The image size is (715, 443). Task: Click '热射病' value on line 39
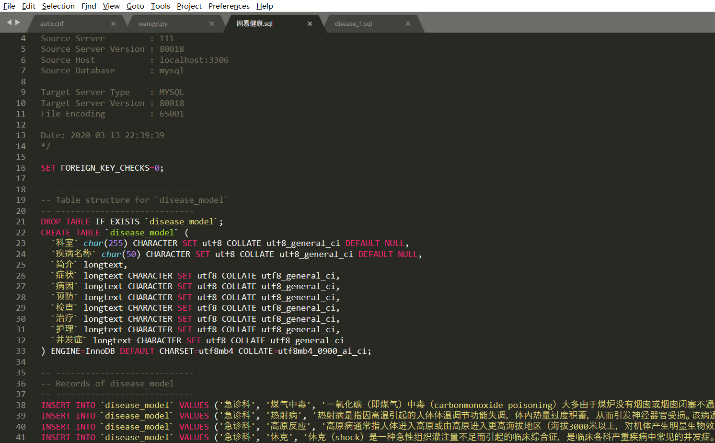pos(284,416)
